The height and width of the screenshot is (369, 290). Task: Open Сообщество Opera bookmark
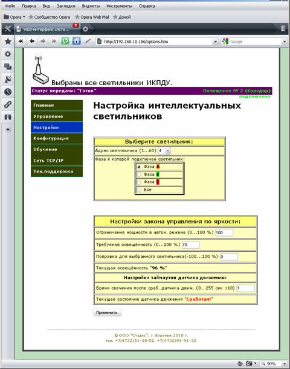50,17
